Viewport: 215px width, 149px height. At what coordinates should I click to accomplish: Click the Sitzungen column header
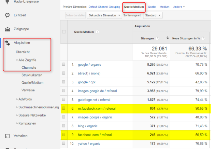[147, 38]
